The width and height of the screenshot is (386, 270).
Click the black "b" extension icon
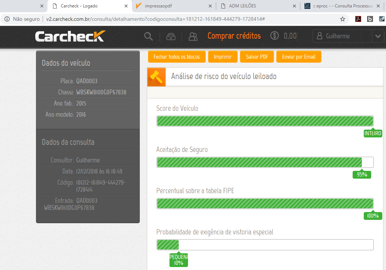[370, 19]
